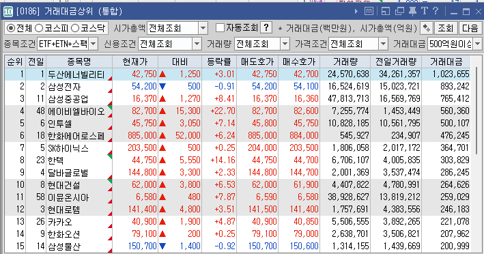Click the 매도호가 column header
484x254 pixels.
pos(257,61)
